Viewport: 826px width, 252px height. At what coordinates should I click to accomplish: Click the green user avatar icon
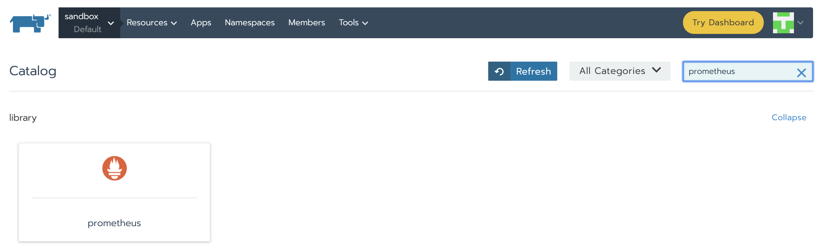coord(783,23)
